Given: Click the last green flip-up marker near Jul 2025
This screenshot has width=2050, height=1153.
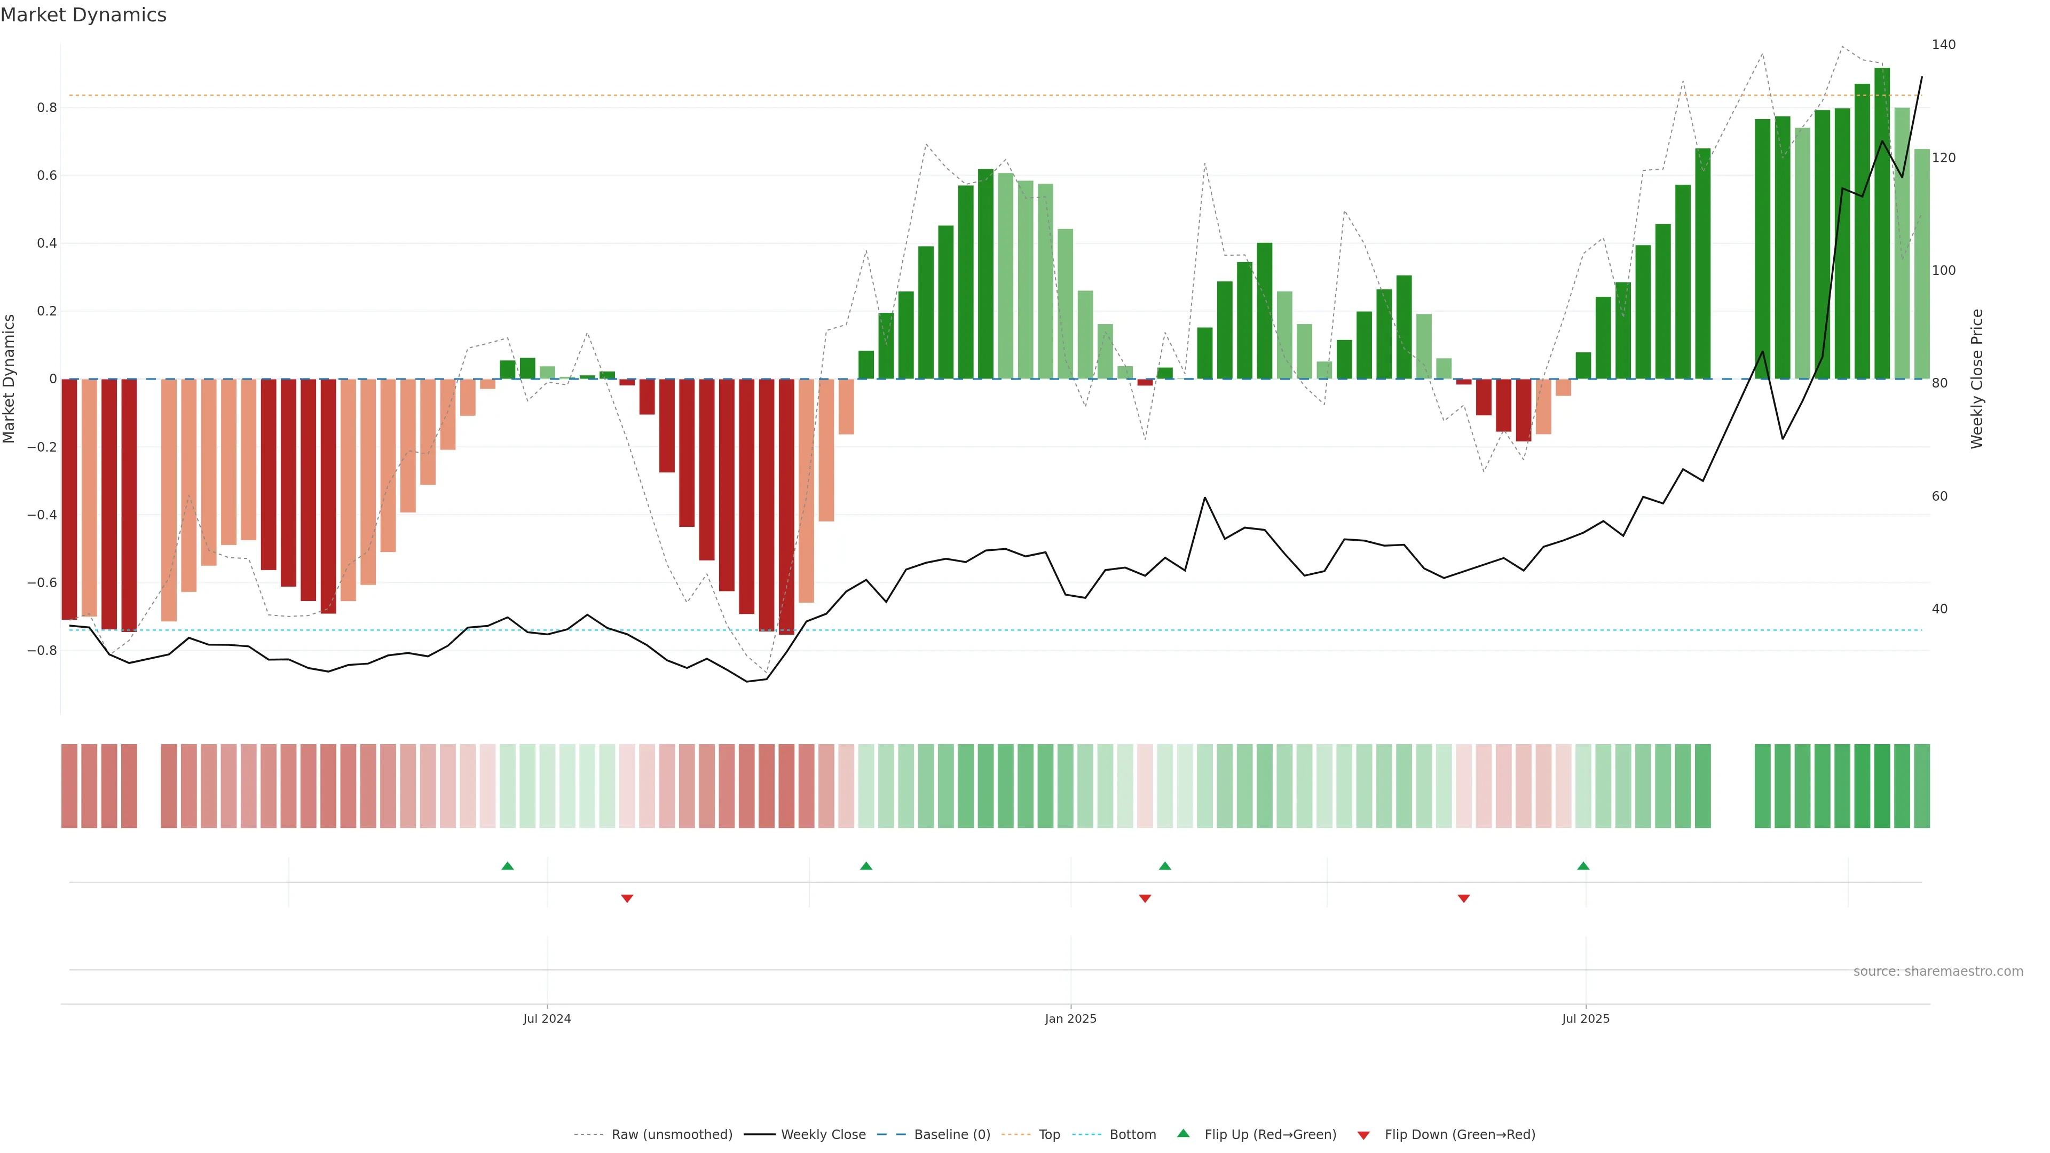Looking at the screenshot, I should [x=1583, y=866].
